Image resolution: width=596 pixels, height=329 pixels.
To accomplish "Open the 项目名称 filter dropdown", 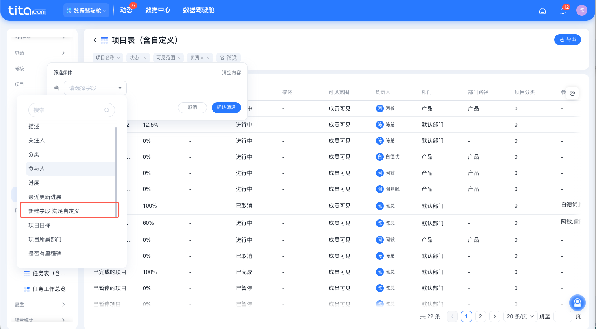I will pyautogui.click(x=107, y=57).
